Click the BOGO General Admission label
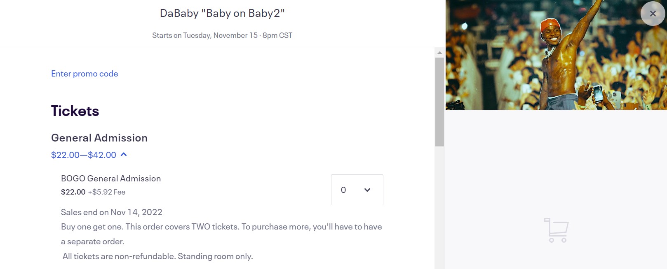Image resolution: width=667 pixels, height=269 pixels. (110, 179)
